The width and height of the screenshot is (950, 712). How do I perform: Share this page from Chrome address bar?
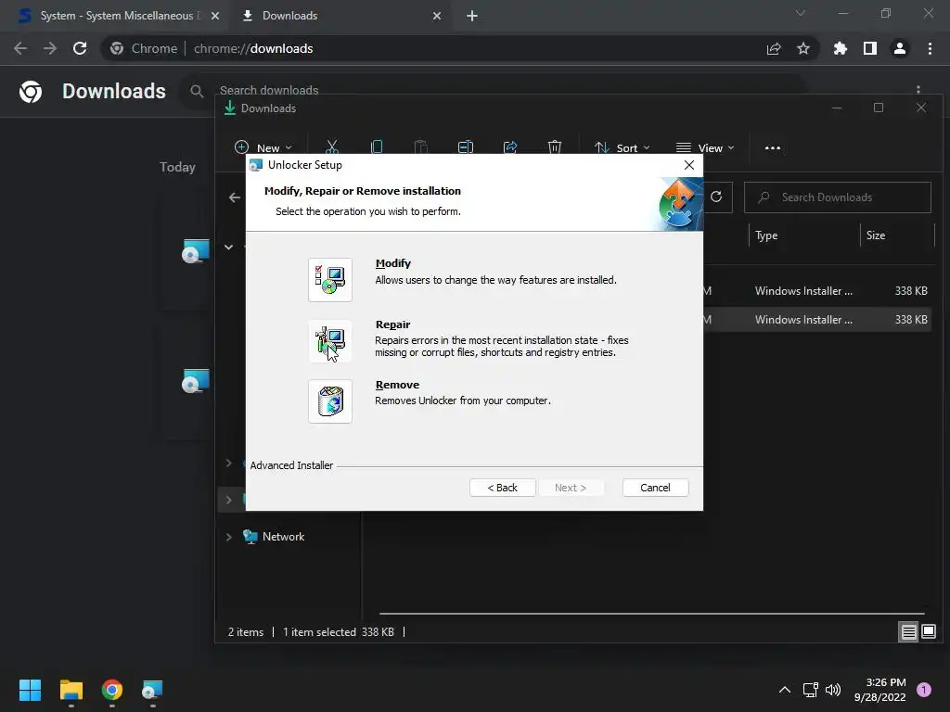pos(774,48)
